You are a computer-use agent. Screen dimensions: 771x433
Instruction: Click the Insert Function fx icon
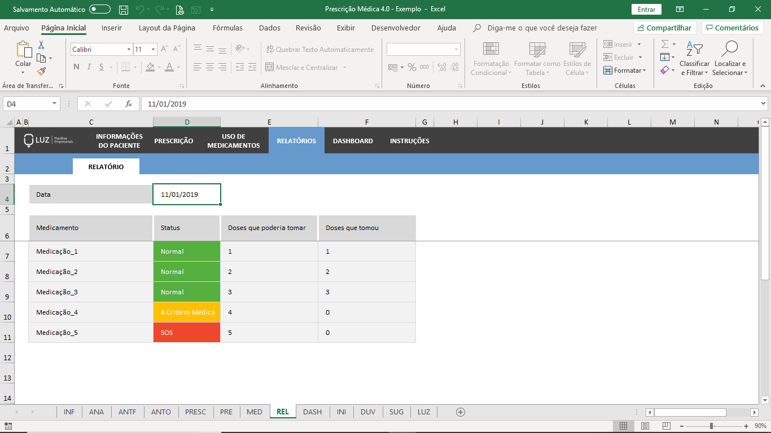click(129, 104)
